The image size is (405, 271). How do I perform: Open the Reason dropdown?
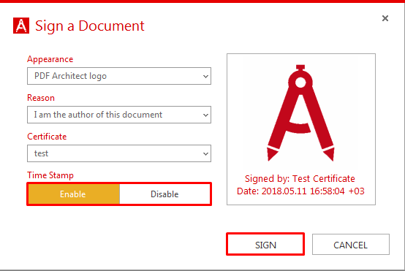119,115
